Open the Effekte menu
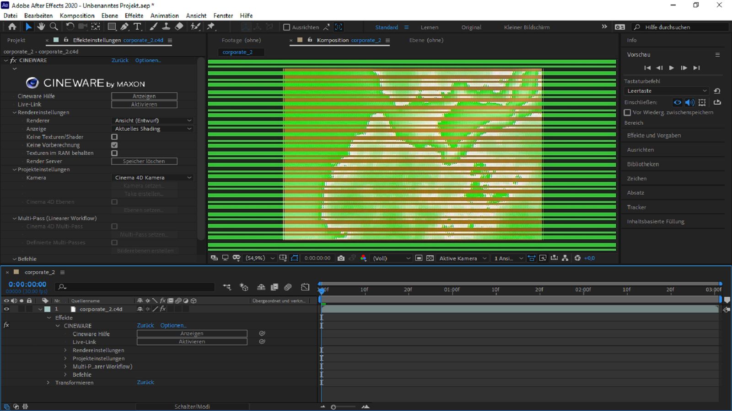732x411 pixels. [x=134, y=16]
